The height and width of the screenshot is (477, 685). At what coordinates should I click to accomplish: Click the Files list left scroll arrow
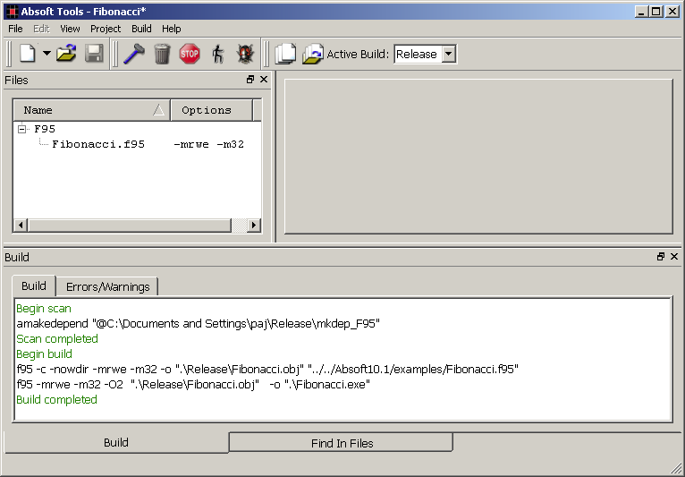pos(20,226)
